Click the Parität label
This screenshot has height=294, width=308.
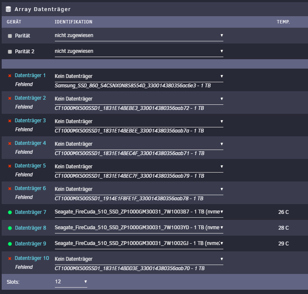23,36
